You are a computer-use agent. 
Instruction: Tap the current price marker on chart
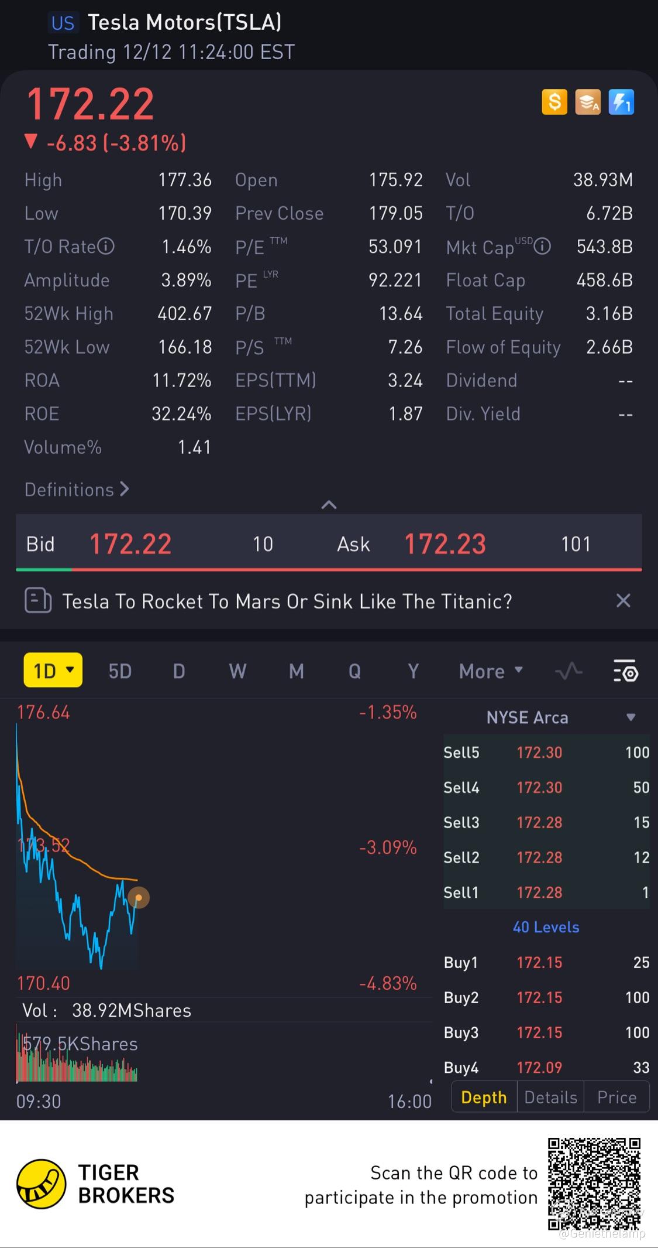coord(139,898)
